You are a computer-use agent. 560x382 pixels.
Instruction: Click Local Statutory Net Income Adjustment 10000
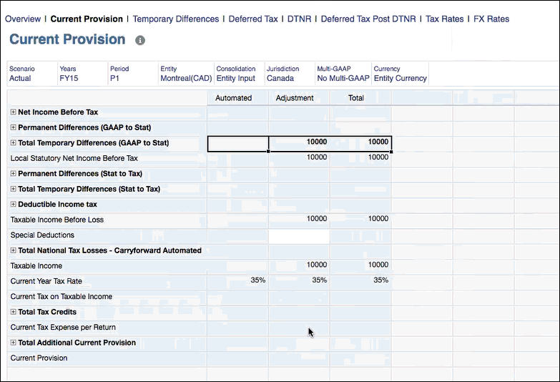[x=299, y=159]
